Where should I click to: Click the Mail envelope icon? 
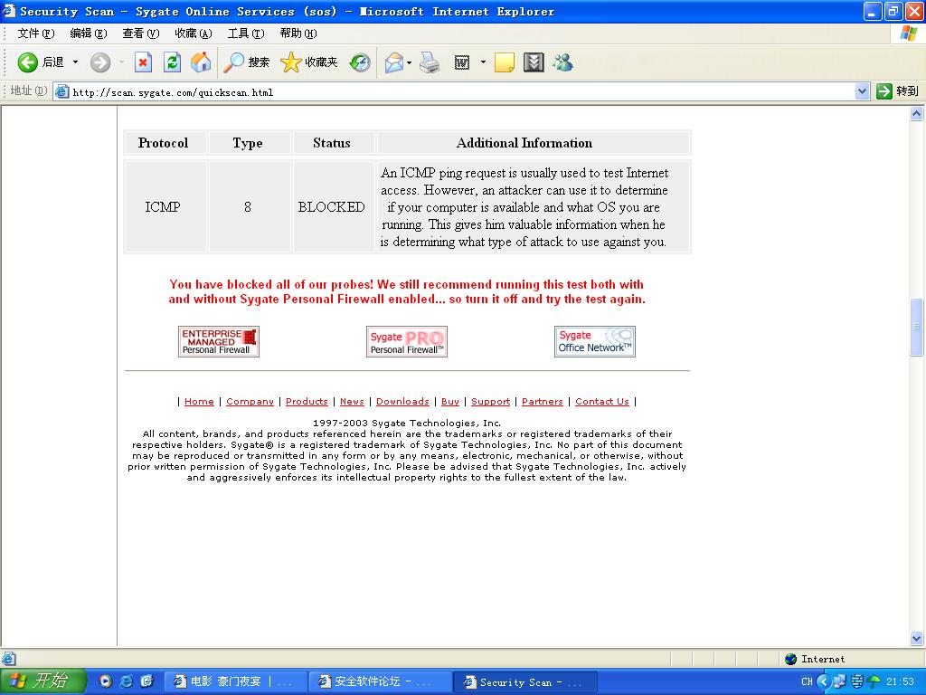[393, 62]
